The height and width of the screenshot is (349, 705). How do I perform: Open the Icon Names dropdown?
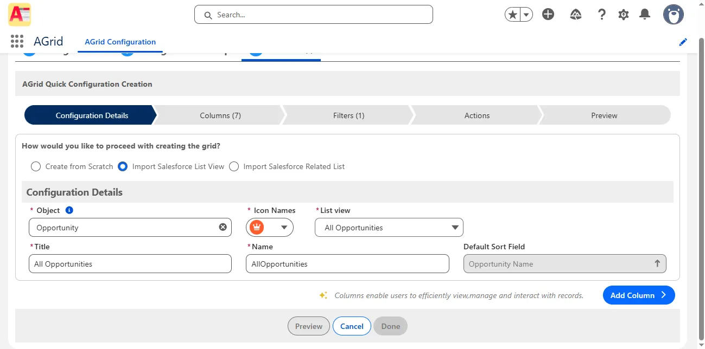[x=270, y=228]
